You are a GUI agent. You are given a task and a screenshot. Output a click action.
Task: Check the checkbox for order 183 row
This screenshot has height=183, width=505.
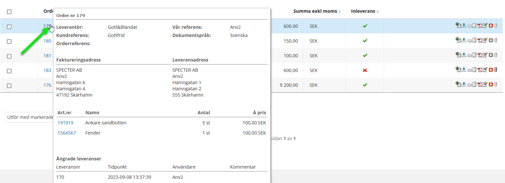click(9, 71)
